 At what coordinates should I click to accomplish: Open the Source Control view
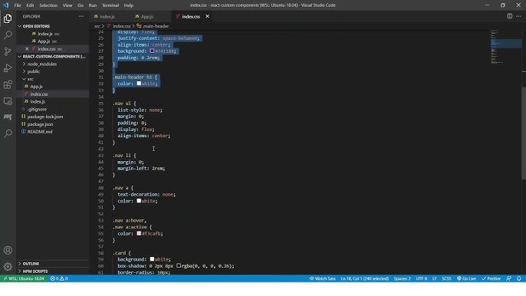8,51
